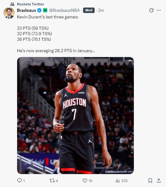Open the Grok slashed-circle icon
The image size is (166, 187).
151,10
